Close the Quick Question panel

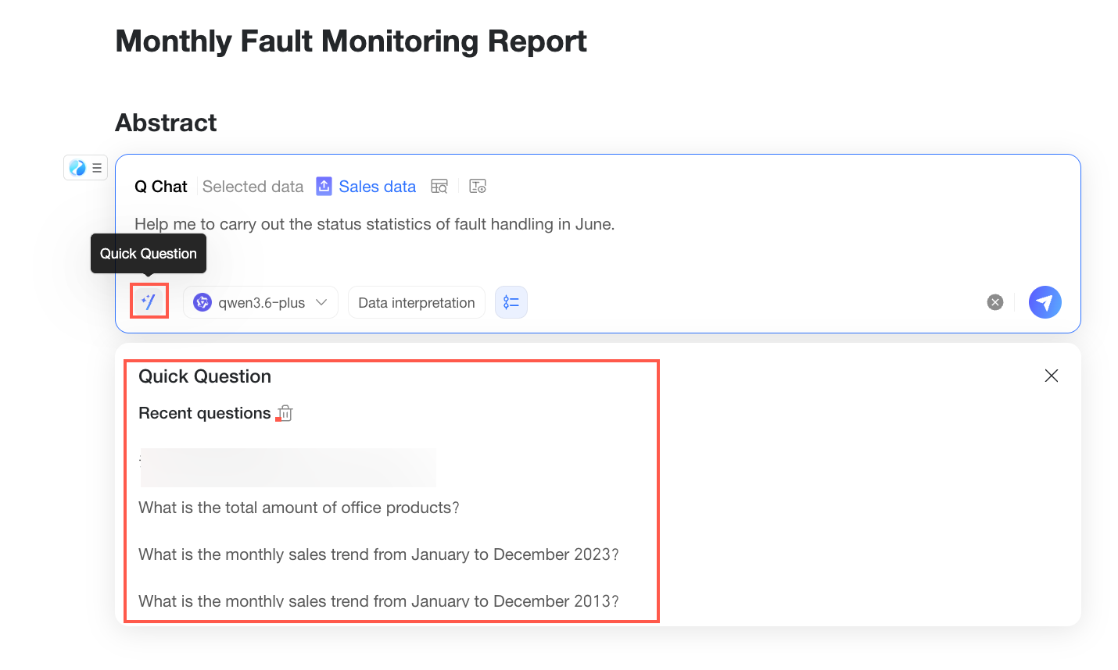click(x=1052, y=376)
